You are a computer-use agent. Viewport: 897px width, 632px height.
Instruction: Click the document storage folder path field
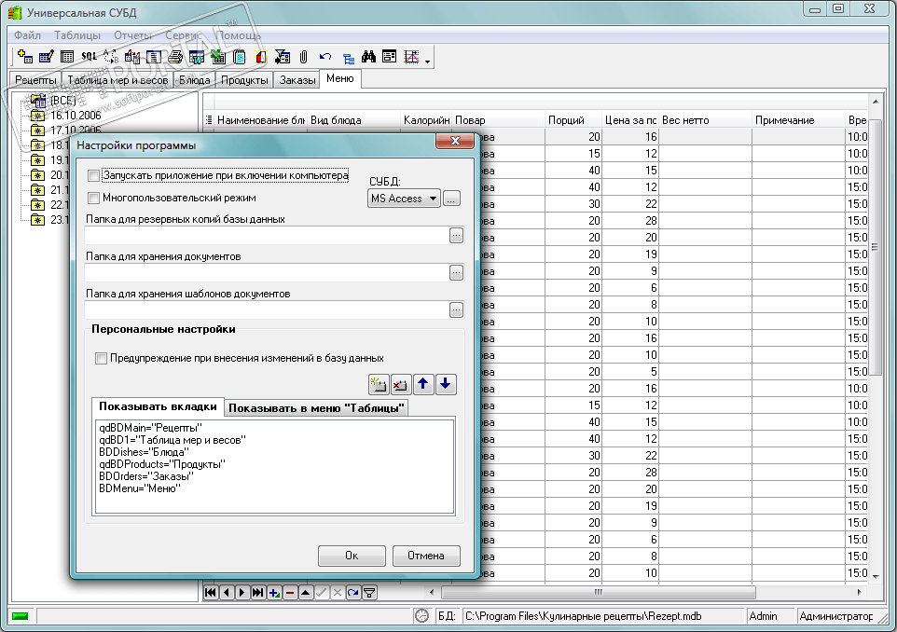click(x=266, y=273)
